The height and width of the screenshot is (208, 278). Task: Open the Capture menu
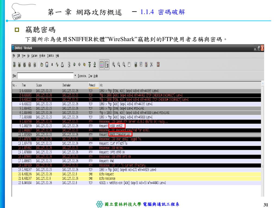pyautogui.click(x=34, y=56)
